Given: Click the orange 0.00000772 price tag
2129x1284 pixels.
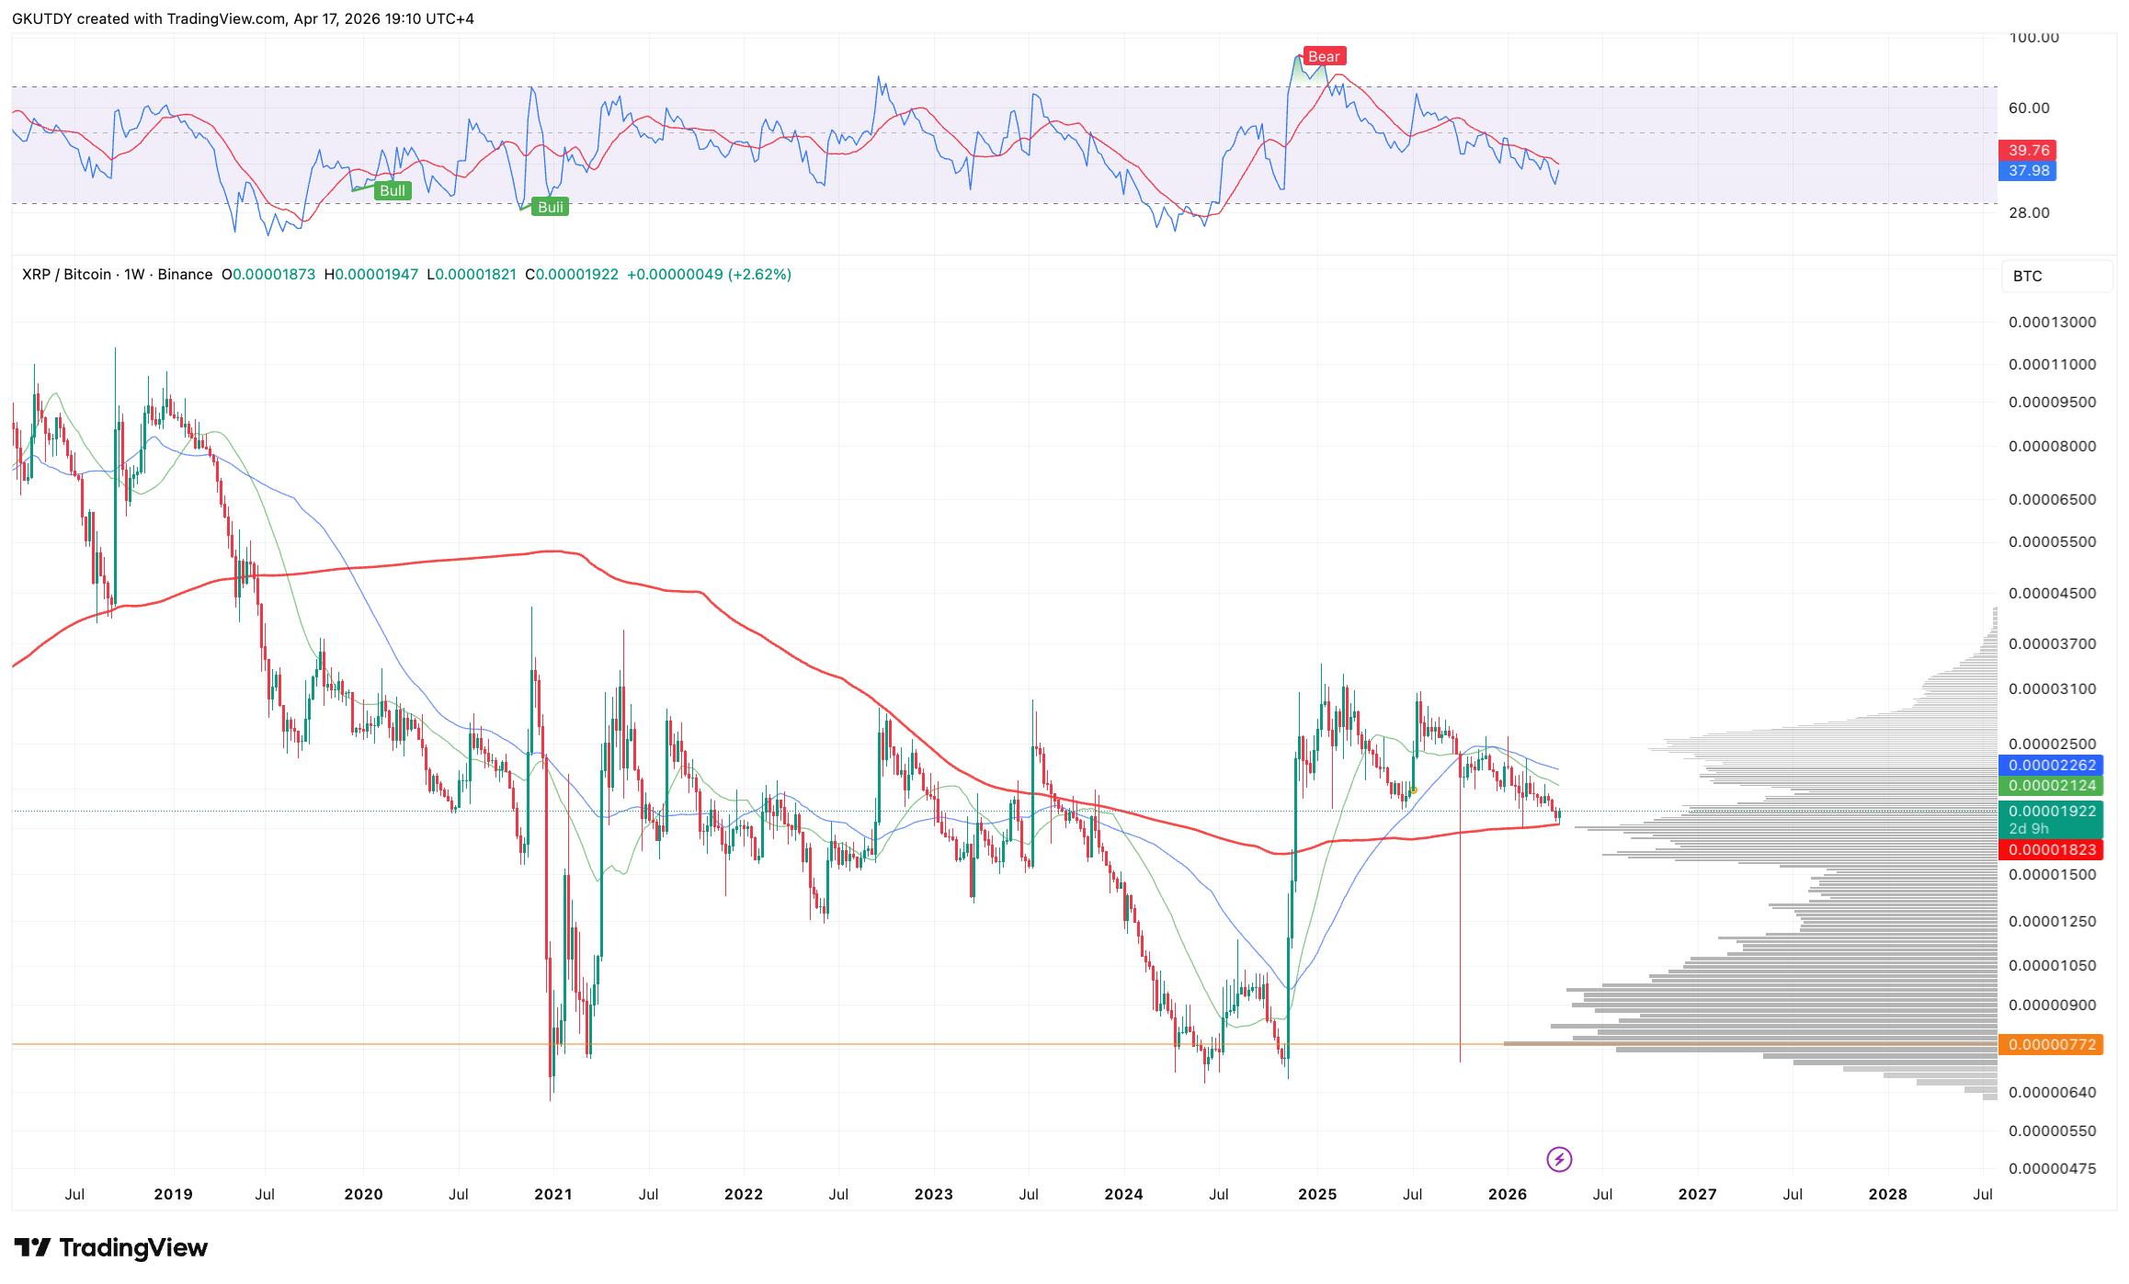Looking at the screenshot, I should tap(2052, 1045).
